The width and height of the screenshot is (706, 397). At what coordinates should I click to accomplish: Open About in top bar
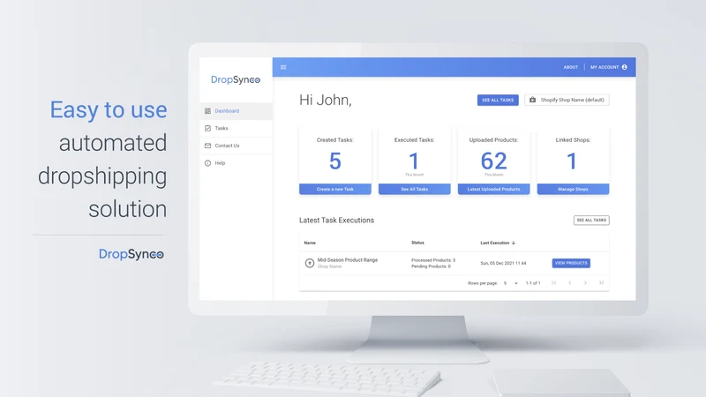coord(570,67)
